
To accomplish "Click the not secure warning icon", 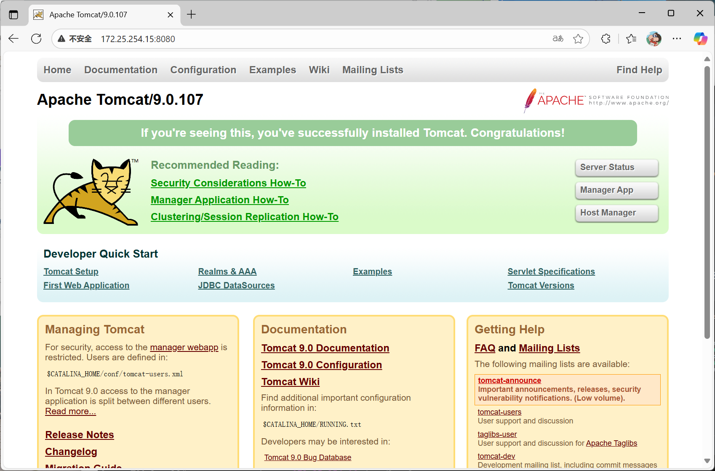I will tap(61, 39).
